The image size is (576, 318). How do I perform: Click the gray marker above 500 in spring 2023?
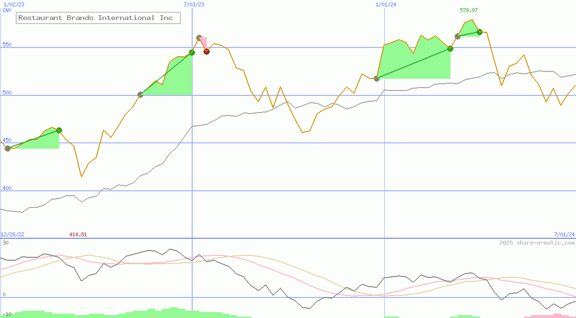tap(141, 94)
